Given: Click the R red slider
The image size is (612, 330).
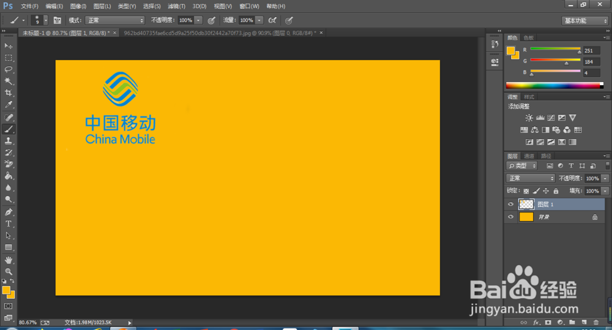Looking at the screenshot, I should [556, 49].
